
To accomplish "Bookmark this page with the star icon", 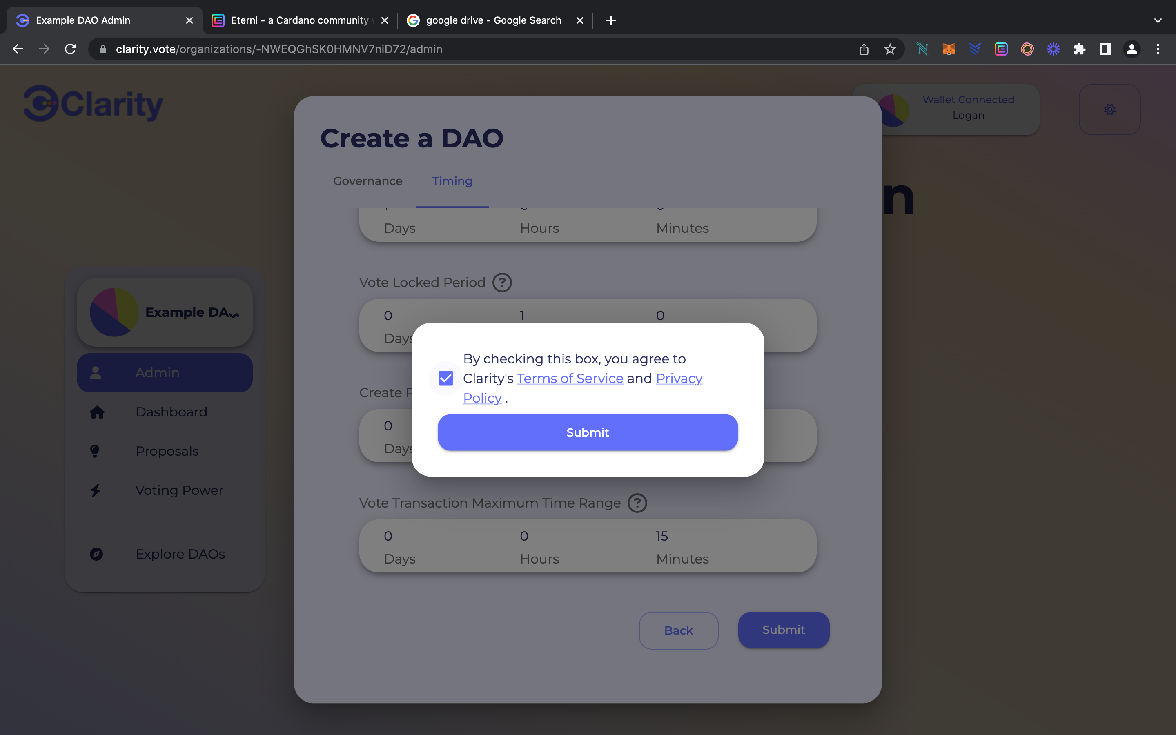I will (x=890, y=49).
